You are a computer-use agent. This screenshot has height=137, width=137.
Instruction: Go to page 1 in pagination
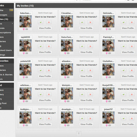coord(79,133)
